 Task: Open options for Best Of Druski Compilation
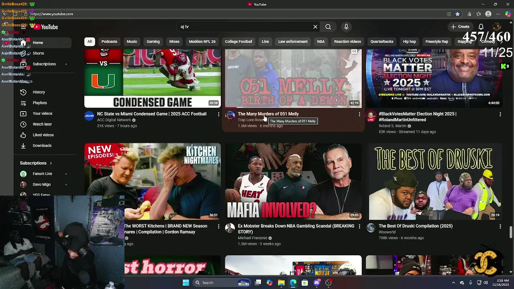click(x=500, y=226)
